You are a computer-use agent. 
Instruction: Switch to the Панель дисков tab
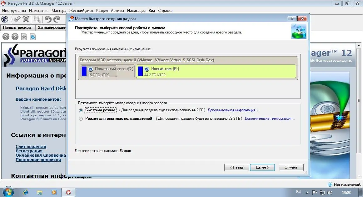pyautogui.click(x=17, y=28)
